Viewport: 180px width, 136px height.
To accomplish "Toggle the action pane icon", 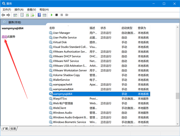I will pyautogui.click(x=44, y=15).
